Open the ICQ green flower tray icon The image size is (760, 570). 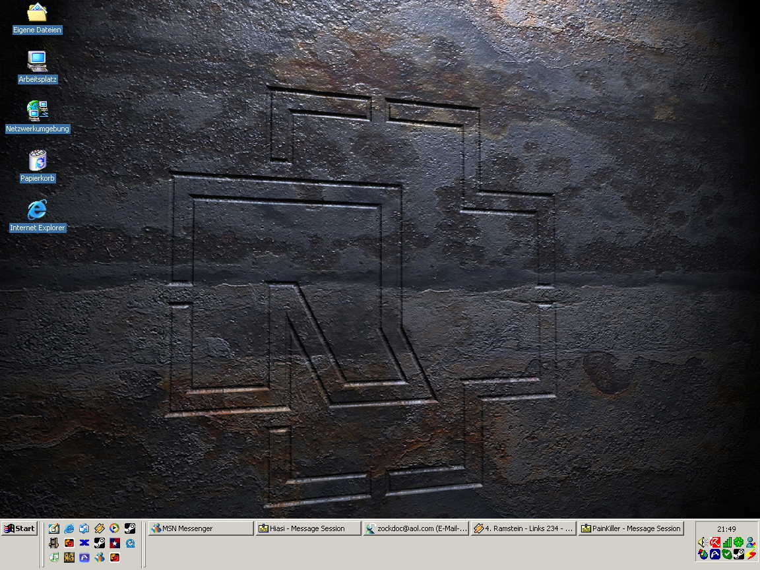(739, 542)
